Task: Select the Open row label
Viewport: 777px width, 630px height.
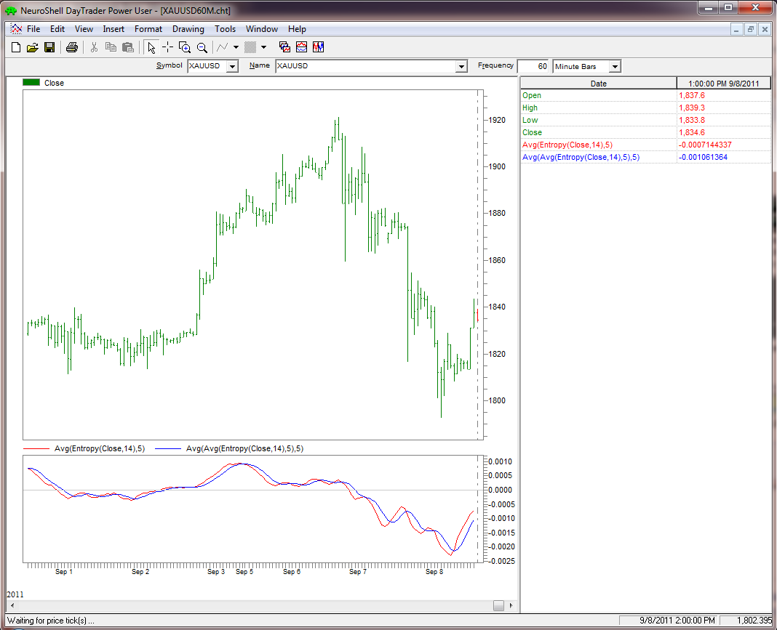Action: tap(532, 95)
